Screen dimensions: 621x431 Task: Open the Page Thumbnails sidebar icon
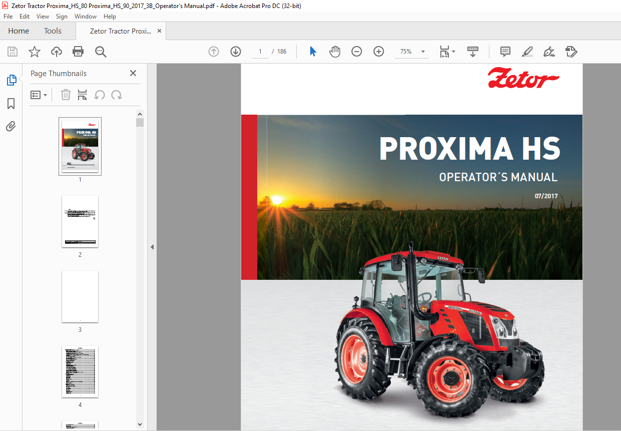tap(11, 80)
